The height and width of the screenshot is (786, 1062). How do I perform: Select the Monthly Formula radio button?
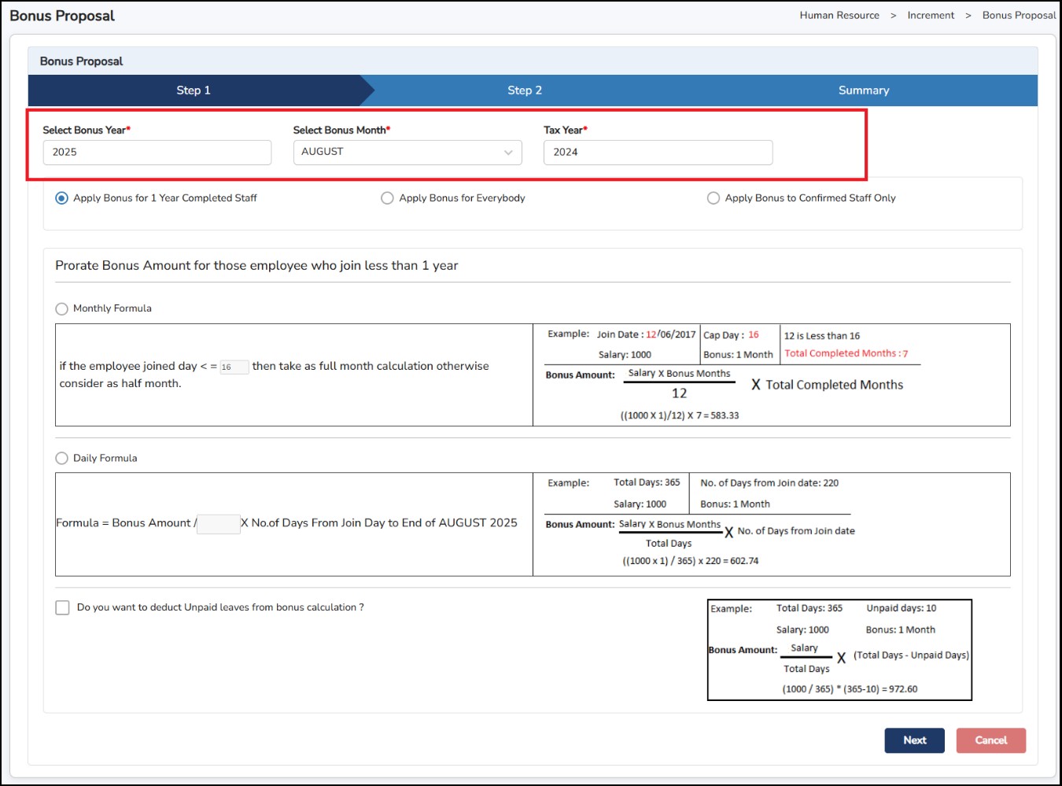62,309
